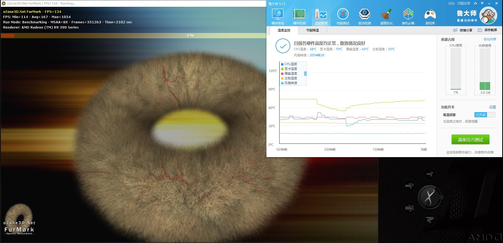Screen dimensions: 503x243
Task: Click the camera save screenshot icon
Action: click(x=480, y=30)
